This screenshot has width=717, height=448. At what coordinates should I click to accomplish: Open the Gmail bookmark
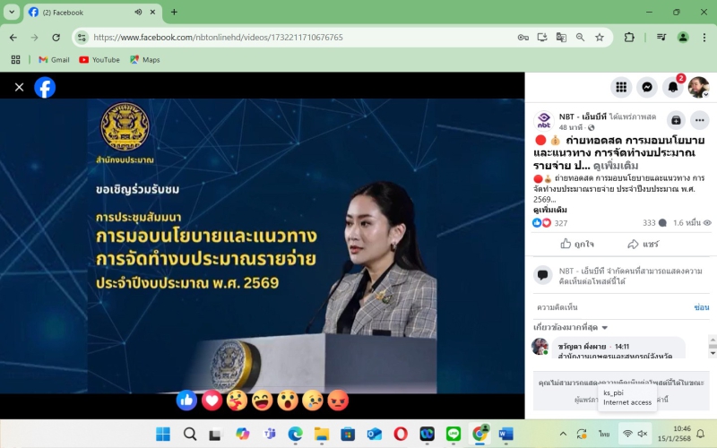pyautogui.click(x=54, y=60)
